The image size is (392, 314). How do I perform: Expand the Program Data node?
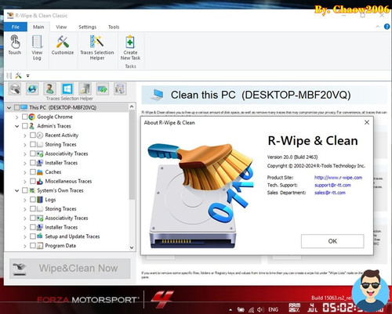(25, 246)
